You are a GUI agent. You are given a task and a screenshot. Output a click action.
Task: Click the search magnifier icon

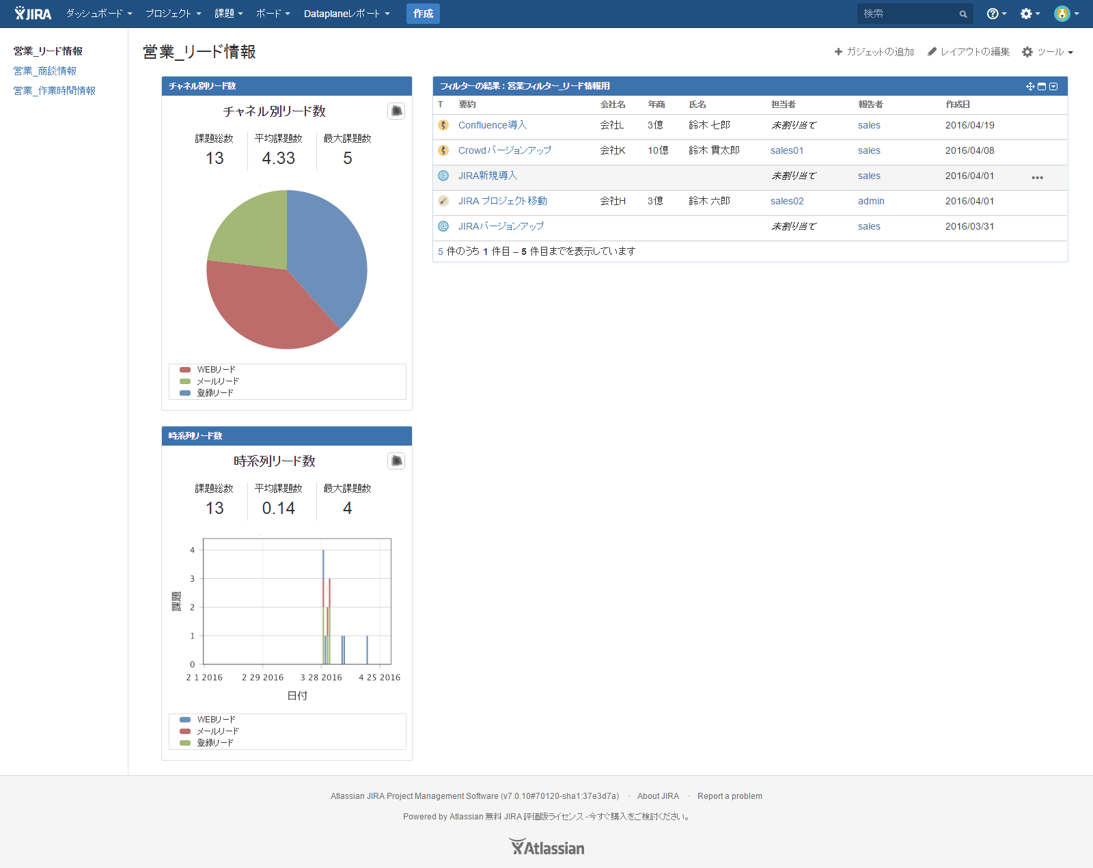[963, 14]
